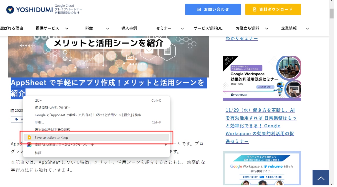Click the screenshot extension icon in context menu

[29, 145]
